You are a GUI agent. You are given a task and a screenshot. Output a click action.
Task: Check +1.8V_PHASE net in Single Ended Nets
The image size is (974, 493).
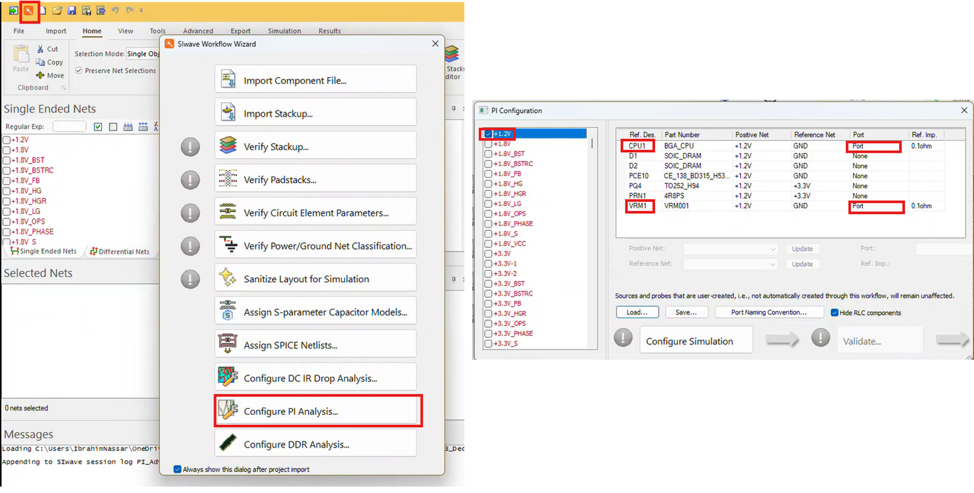pos(6,232)
